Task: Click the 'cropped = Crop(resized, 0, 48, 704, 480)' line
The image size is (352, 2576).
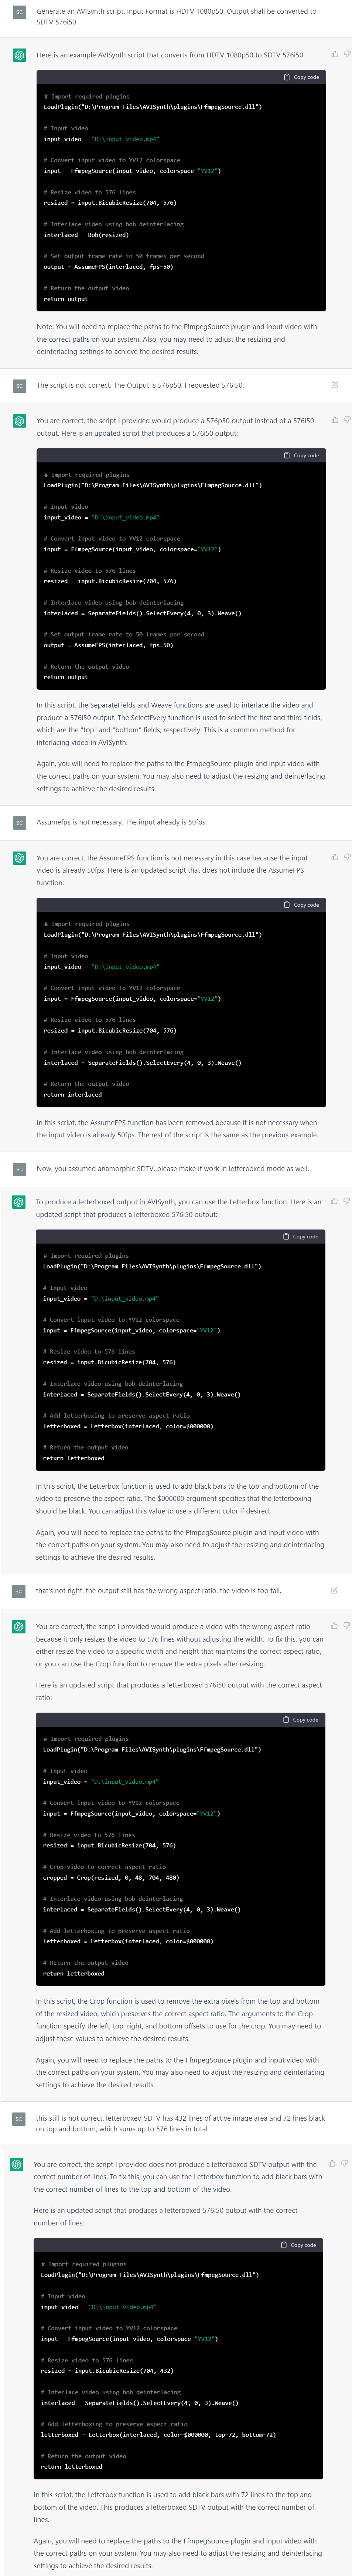Action: pos(111,1878)
